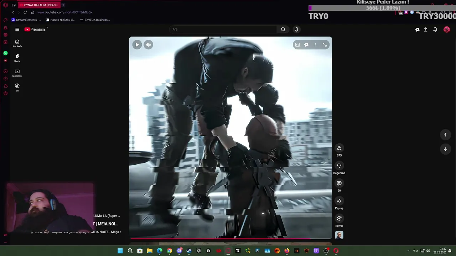Toggle closed captions on the Short
The height and width of the screenshot is (256, 456).
pyautogui.click(x=297, y=45)
